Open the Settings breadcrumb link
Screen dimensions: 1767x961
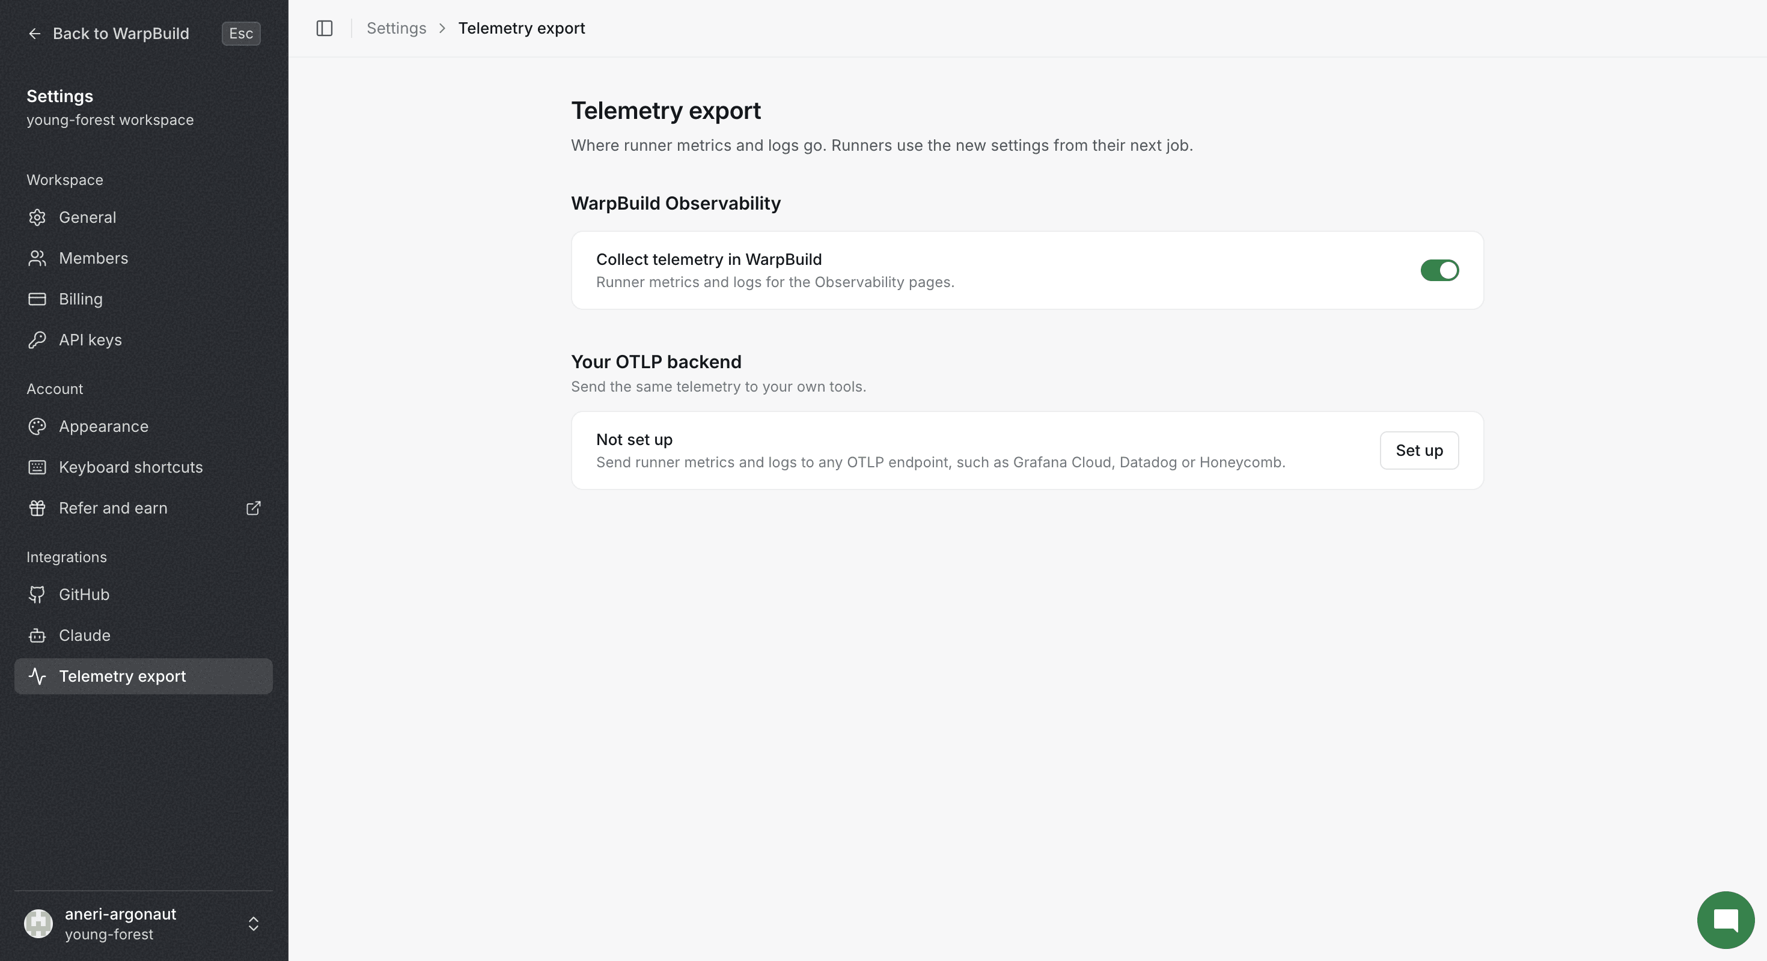tap(397, 28)
